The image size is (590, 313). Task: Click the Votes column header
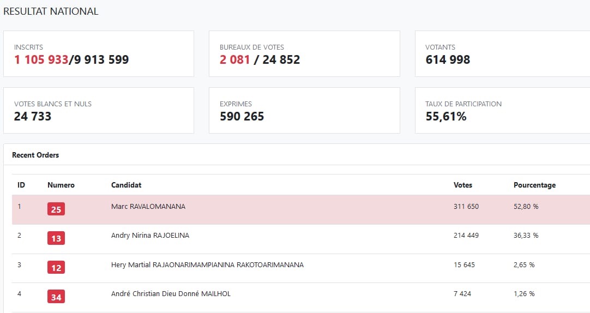(463, 185)
